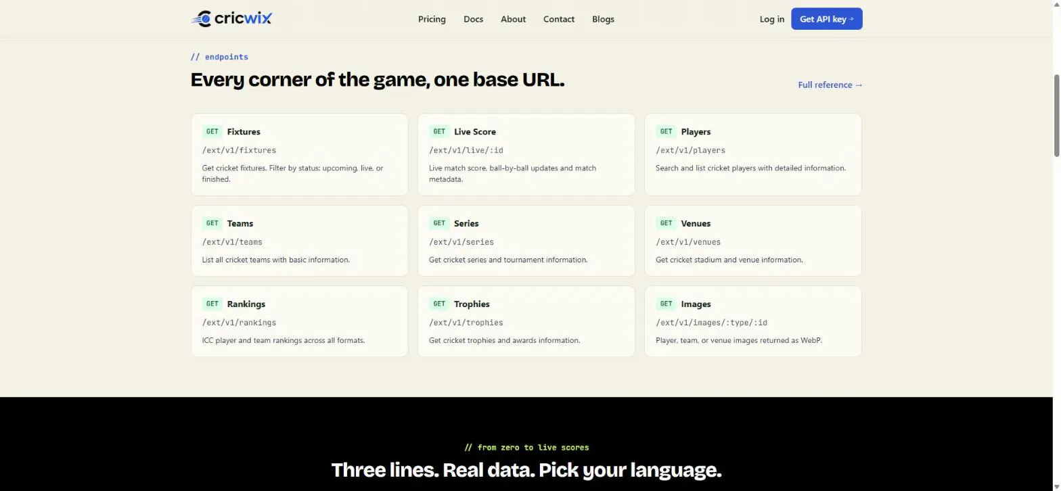Click the path text /ext/v1/series
Screen dimensions: 1061x491
[x=461, y=242]
